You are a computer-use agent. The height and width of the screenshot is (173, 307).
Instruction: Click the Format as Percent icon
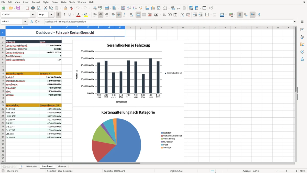[x=164, y=15]
